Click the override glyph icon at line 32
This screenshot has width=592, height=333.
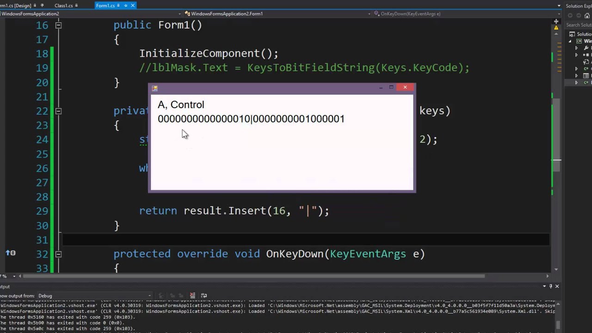tap(10, 253)
